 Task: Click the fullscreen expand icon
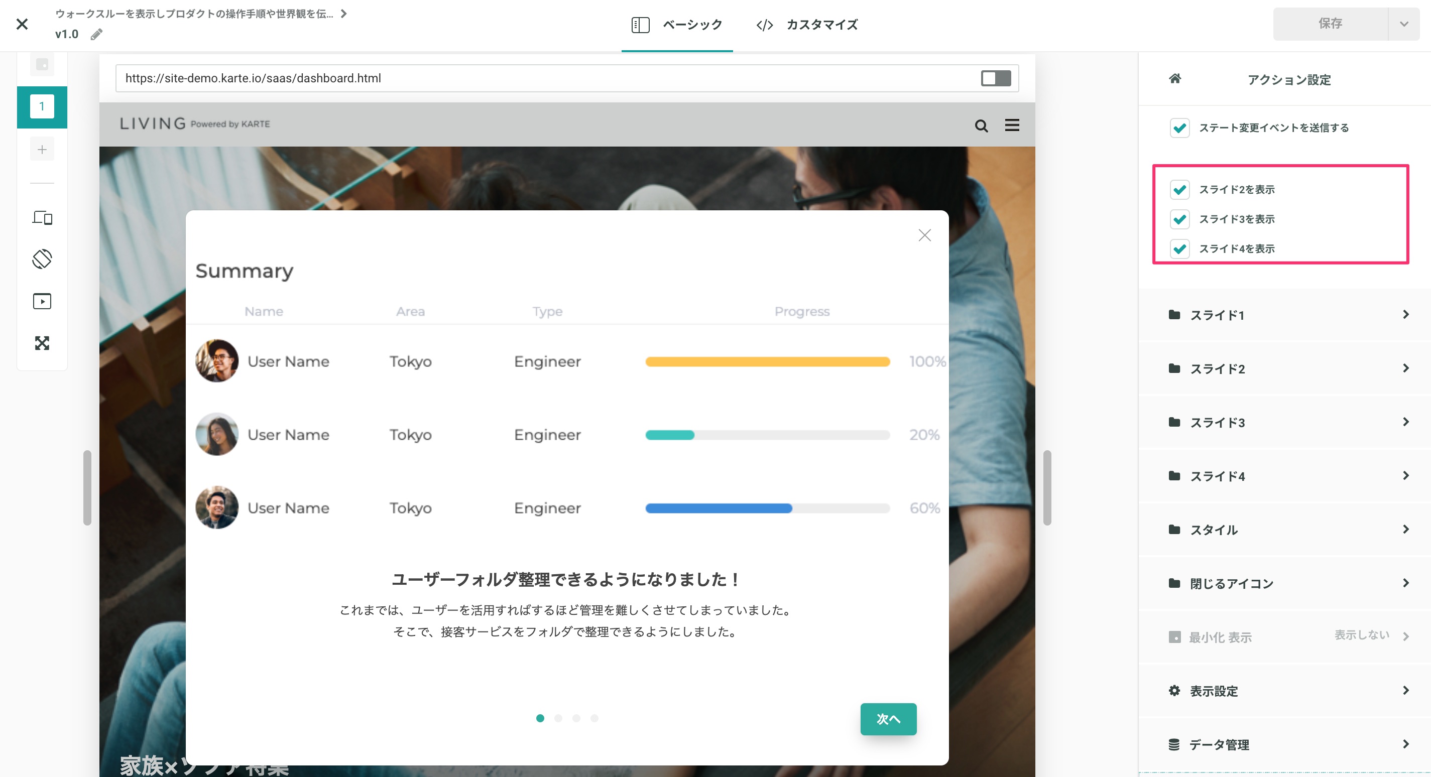42,343
